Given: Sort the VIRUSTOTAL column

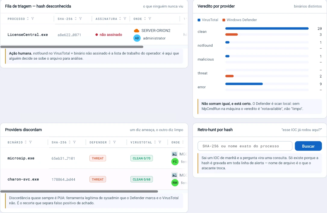Looking at the screenshot, I should pos(155,142).
